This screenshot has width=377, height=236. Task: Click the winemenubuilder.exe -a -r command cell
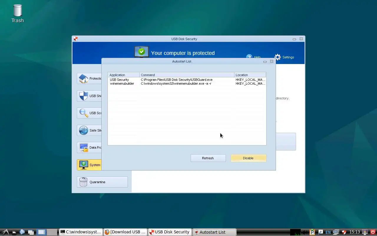(x=176, y=83)
